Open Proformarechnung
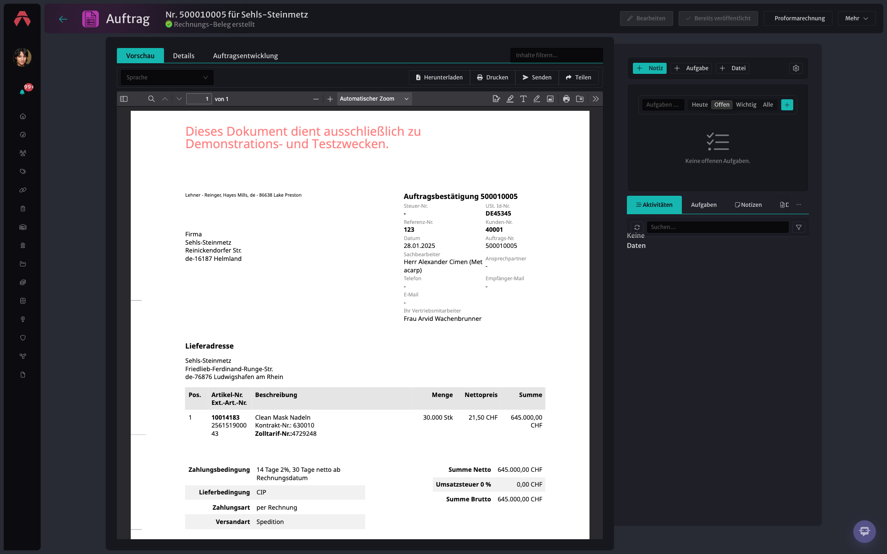Image resolution: width=887 pixels, height=554 pixels. pyautogui.click(x=799, y=18)
